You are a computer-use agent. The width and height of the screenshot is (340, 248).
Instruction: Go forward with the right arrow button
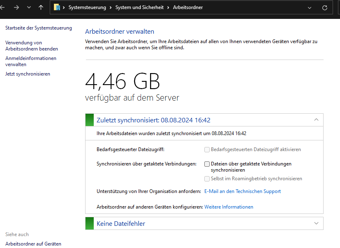[16, 7]
